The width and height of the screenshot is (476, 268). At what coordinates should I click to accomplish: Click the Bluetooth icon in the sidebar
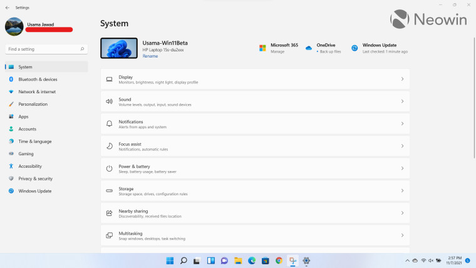[11, 80]
